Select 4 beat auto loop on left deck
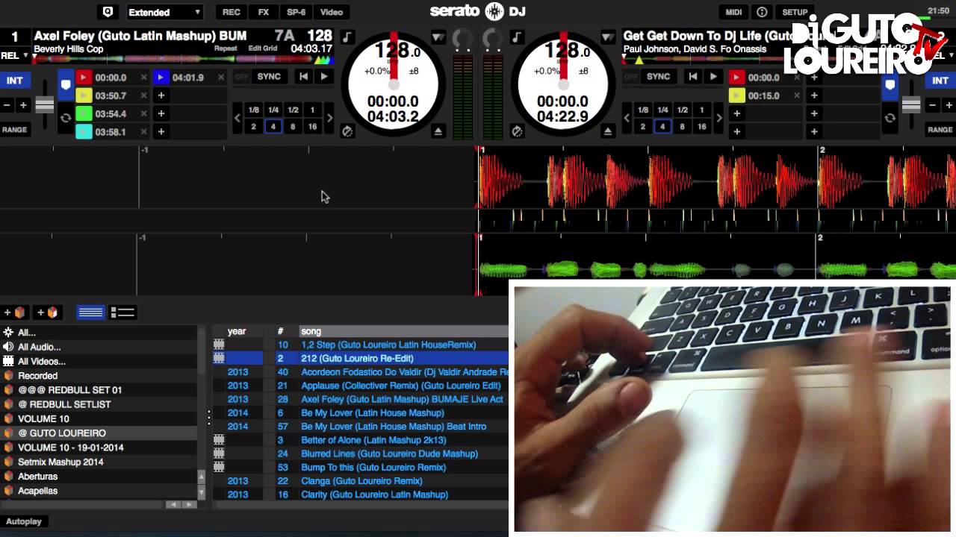956x537 pixels. click(273, 127)
